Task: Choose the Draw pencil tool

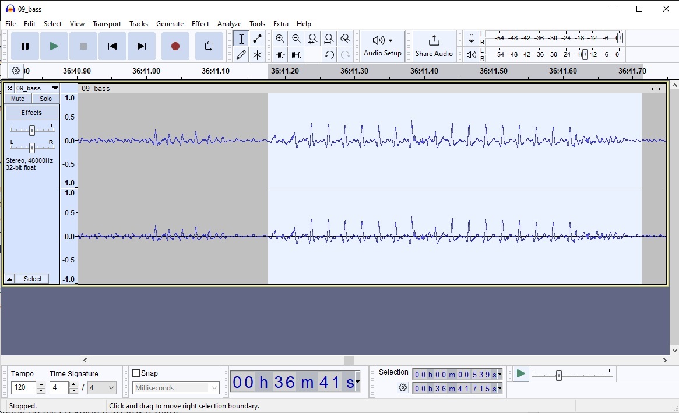Action: tap(241, 55)
